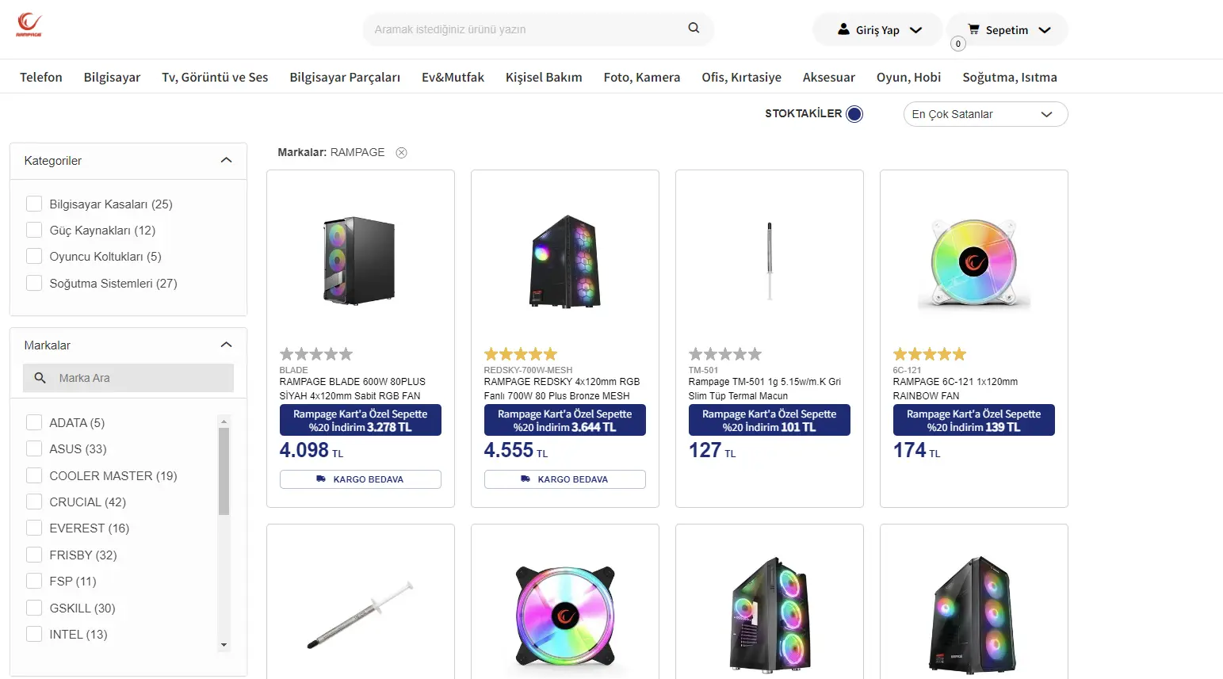Open the En Çok Satanlar sort dropdown
Image resolution: width=1223 pixels, height=679 pixels.
tap(985, 114)
